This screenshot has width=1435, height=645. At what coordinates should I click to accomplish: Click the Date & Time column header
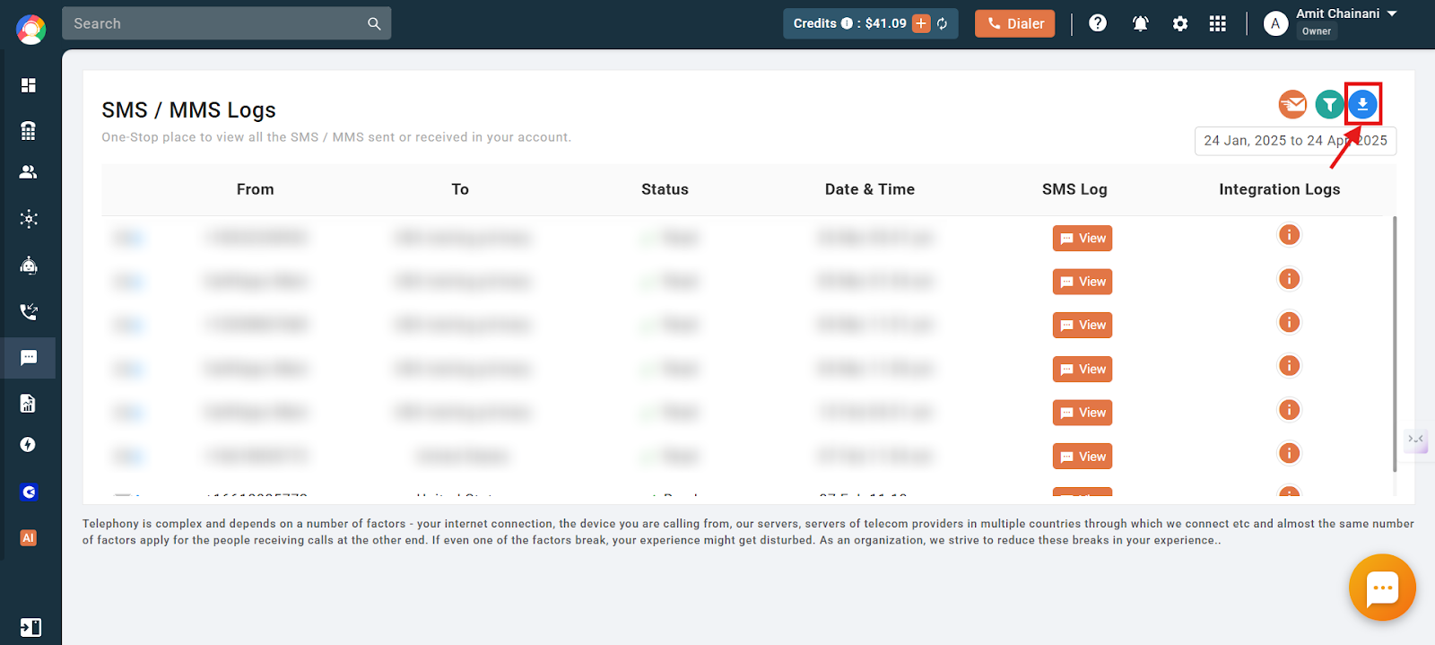pos(870,189)
